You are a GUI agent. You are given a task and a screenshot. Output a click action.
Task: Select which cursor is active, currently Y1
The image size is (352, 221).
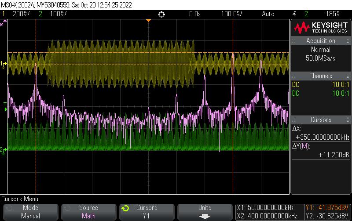tap(147, 212)
